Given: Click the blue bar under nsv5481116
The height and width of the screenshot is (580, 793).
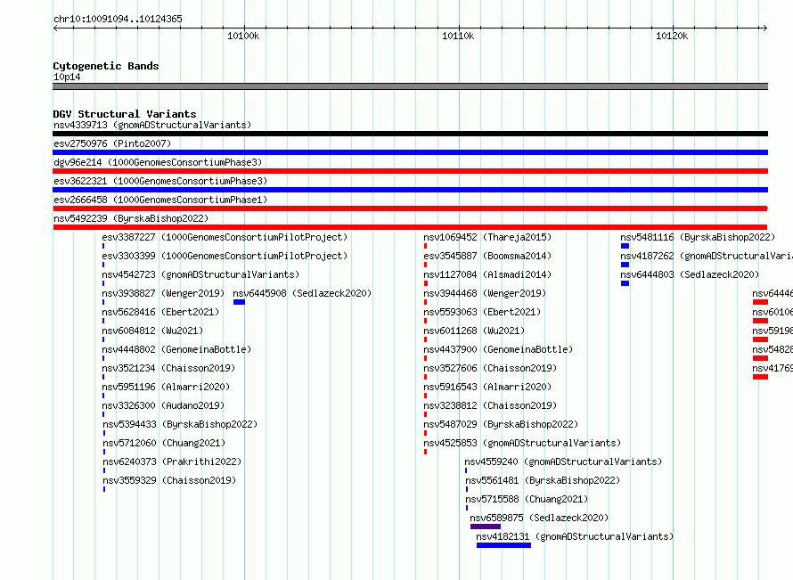Looking at the screenshot, I should [625, 246].
